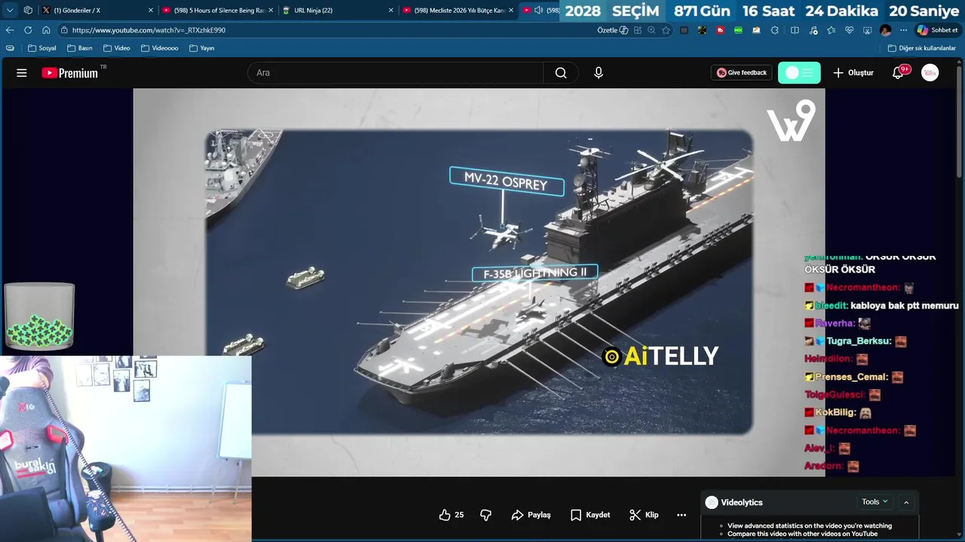The image size is (965, 542).
Task: Click the Oluştur create button
Action: [x=853, y=73]
